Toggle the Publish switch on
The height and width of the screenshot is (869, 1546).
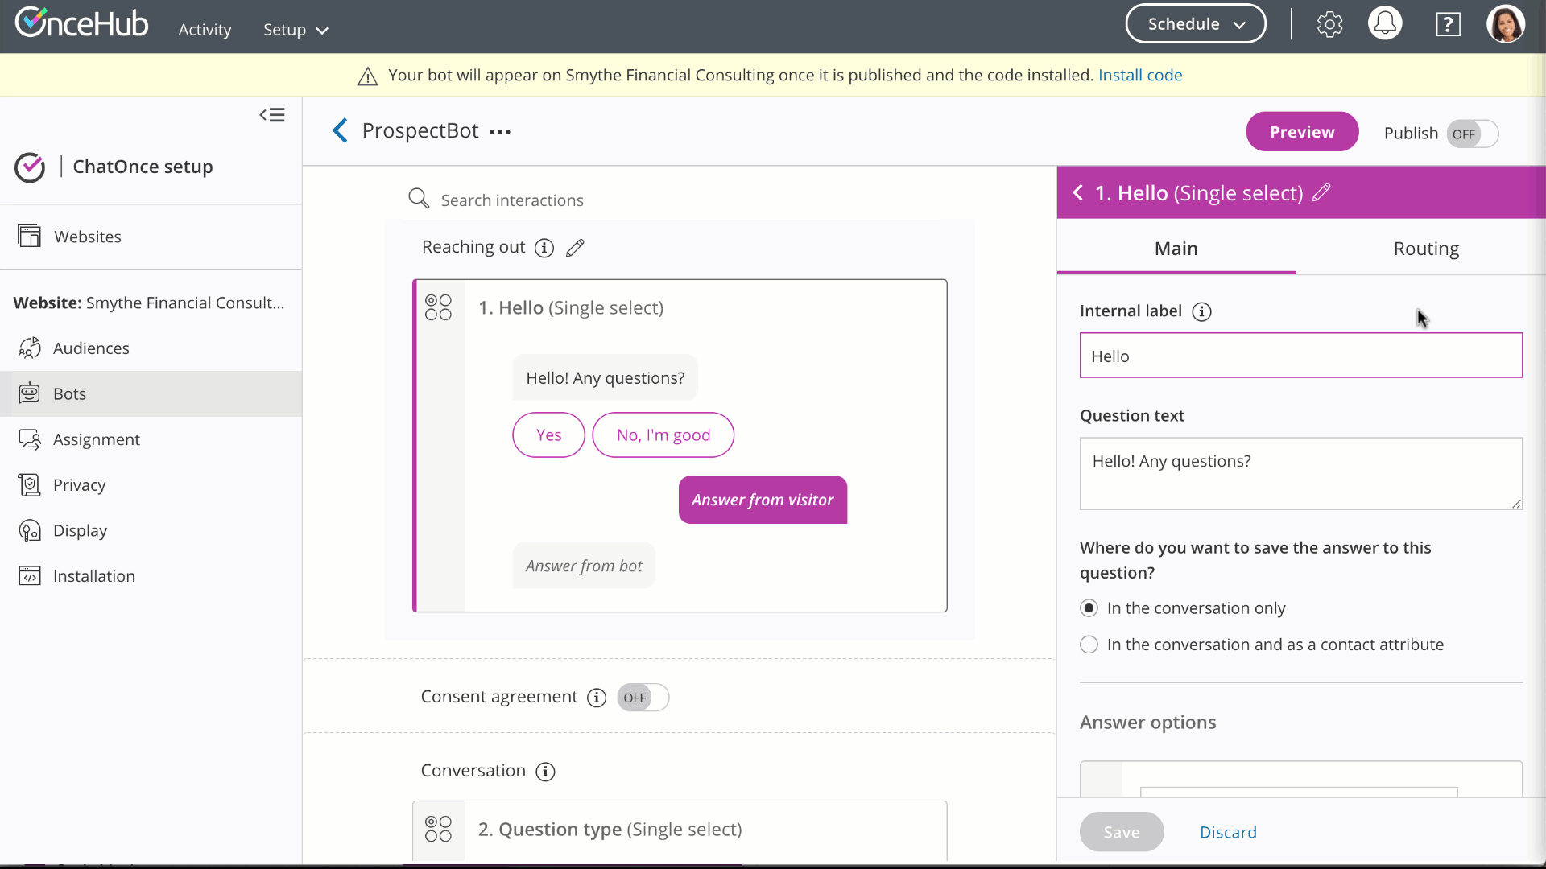pyautogui.click(x=1472, y=134)
